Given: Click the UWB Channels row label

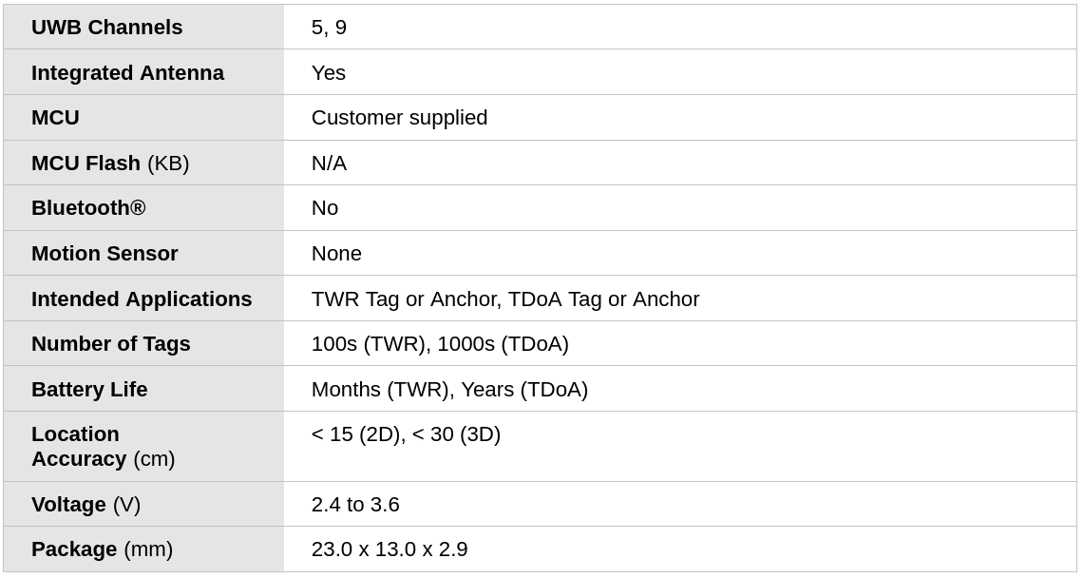Looking at the screenshot, I should click(x=106, y=28).
